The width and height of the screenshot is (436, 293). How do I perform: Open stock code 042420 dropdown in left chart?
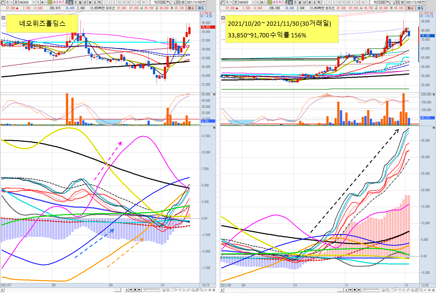point(34,2)
